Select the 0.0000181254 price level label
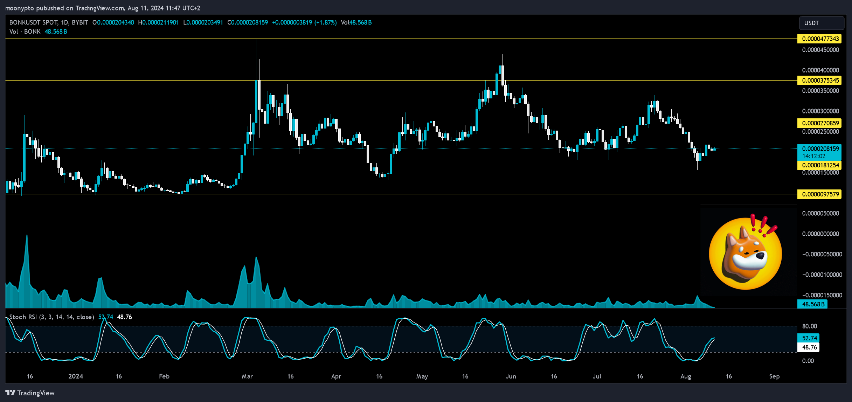Image resolution: width=852 pixels, height=402 pixels. click(x=819, y=165)
